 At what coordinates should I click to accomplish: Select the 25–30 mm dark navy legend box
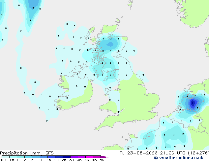(x=67, y=157)
